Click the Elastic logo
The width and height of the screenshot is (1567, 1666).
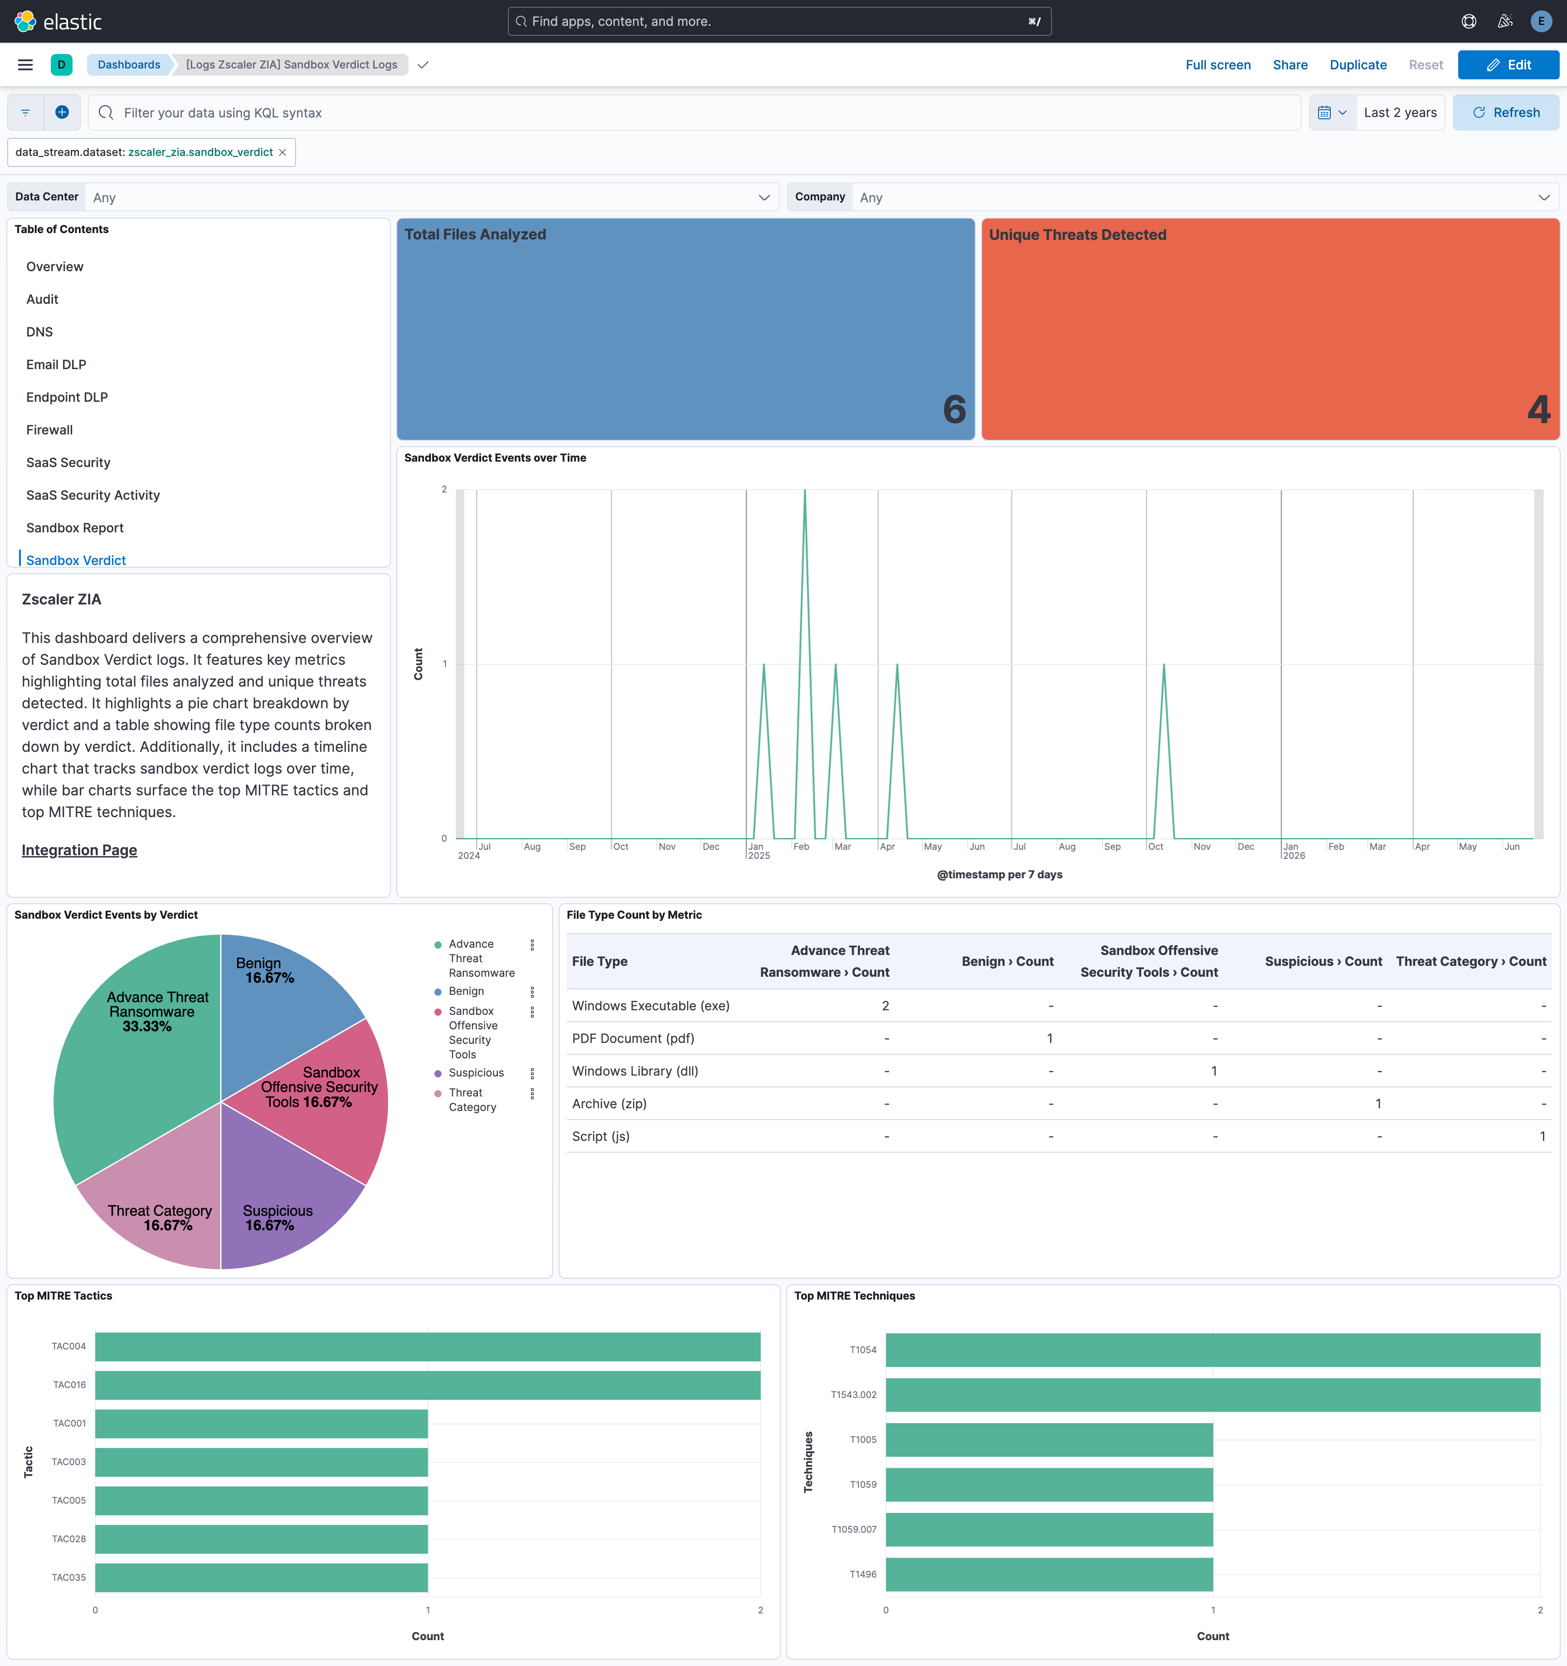click(x=58, y=22)
